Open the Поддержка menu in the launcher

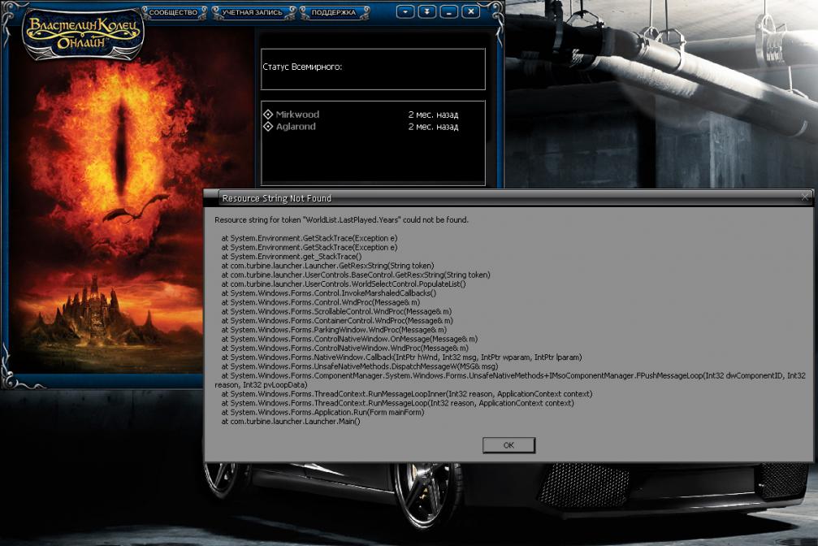coord(334,12)
